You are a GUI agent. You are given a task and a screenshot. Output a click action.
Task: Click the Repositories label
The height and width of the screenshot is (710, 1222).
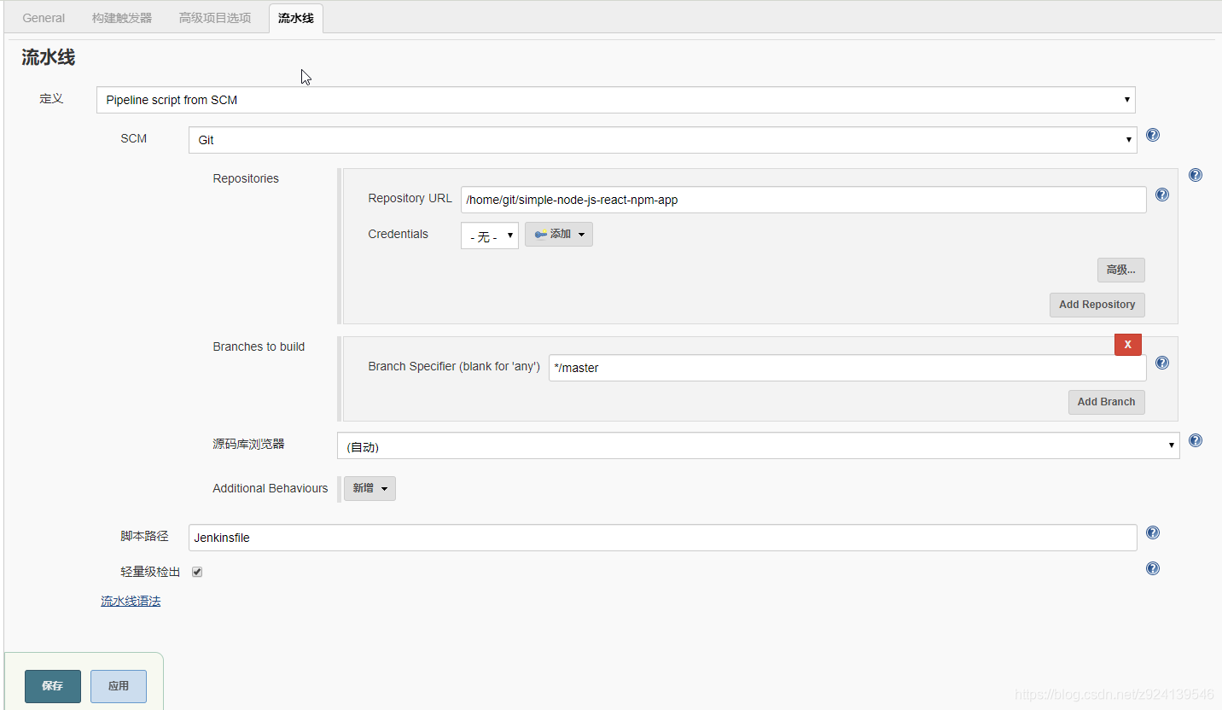pyautogui.click(x=246, y=178)
